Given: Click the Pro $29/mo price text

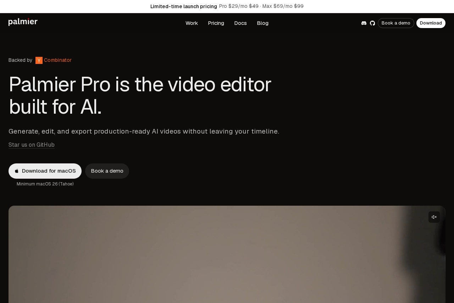Looking at the screenshot, I should (x=233, y=6).
